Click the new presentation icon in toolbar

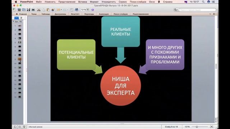[14, 10]
